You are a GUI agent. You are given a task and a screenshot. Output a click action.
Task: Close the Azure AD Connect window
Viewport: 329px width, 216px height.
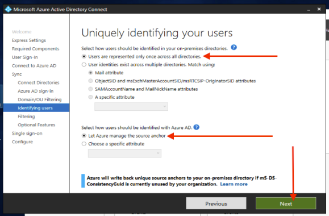pos(319,9)
